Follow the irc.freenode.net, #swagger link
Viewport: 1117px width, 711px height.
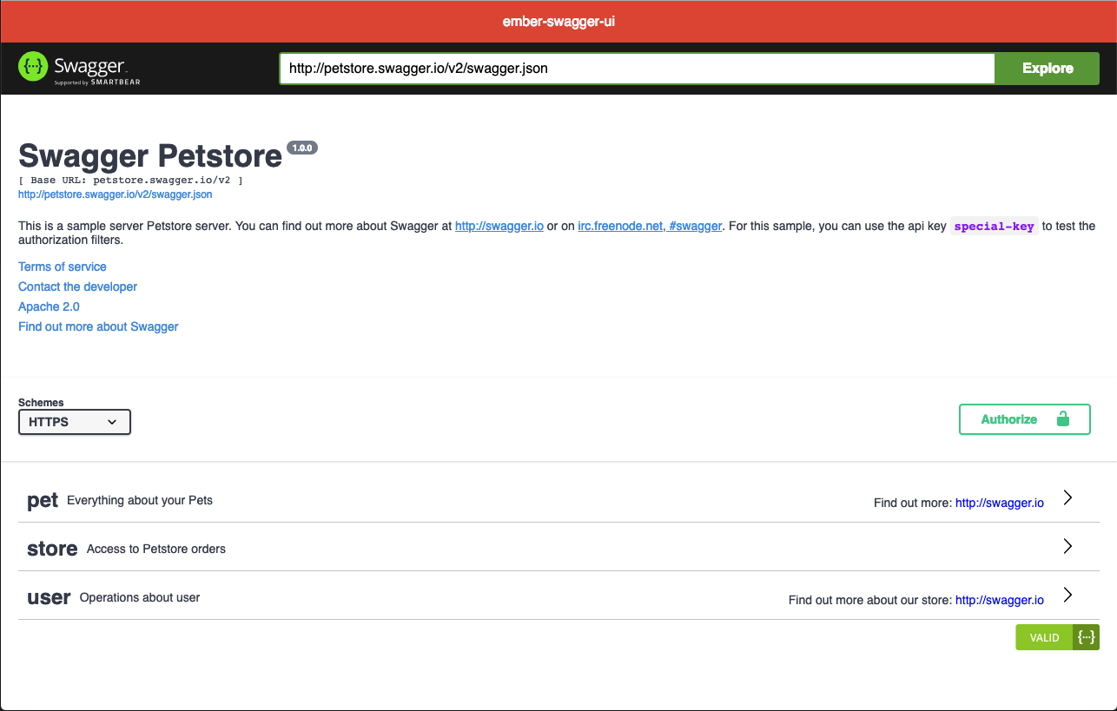650,226
